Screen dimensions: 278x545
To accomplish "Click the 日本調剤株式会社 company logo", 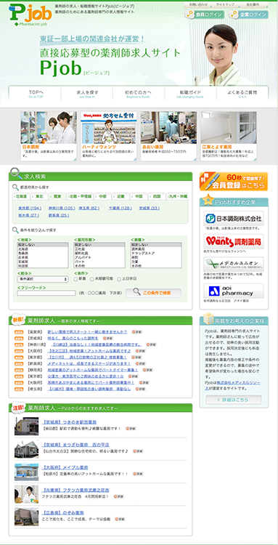I will (x=234, y=219).
